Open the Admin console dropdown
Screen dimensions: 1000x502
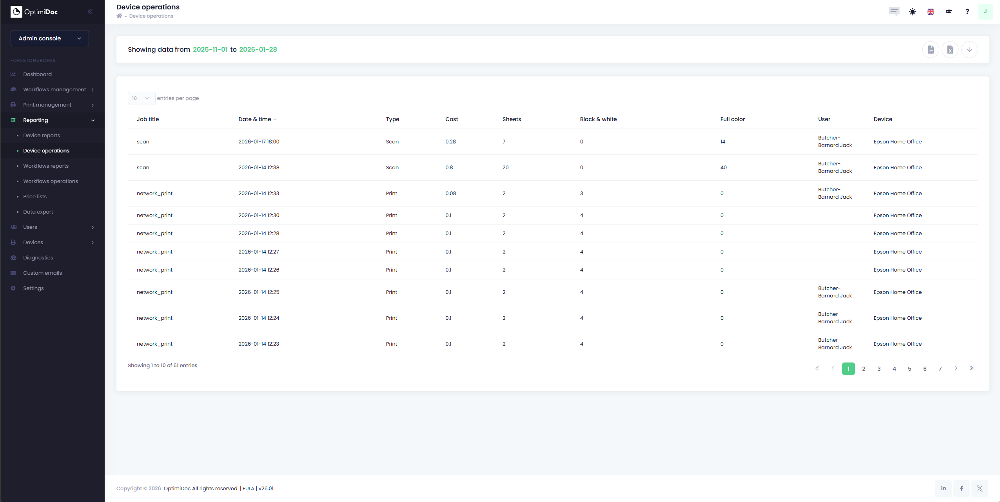click(50, 38)
